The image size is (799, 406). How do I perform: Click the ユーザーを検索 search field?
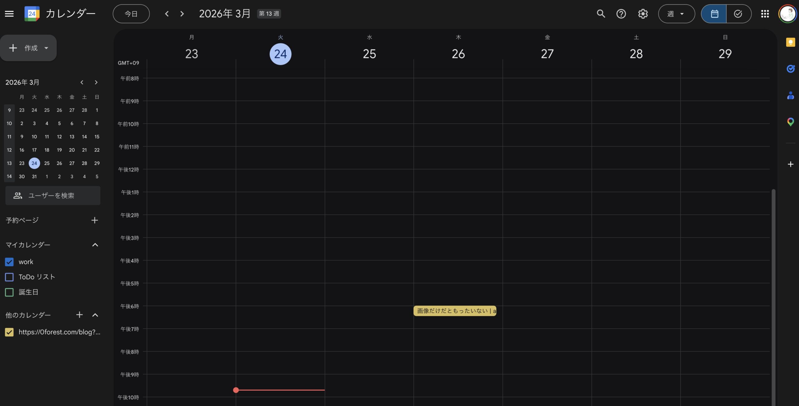click(53, 196)
